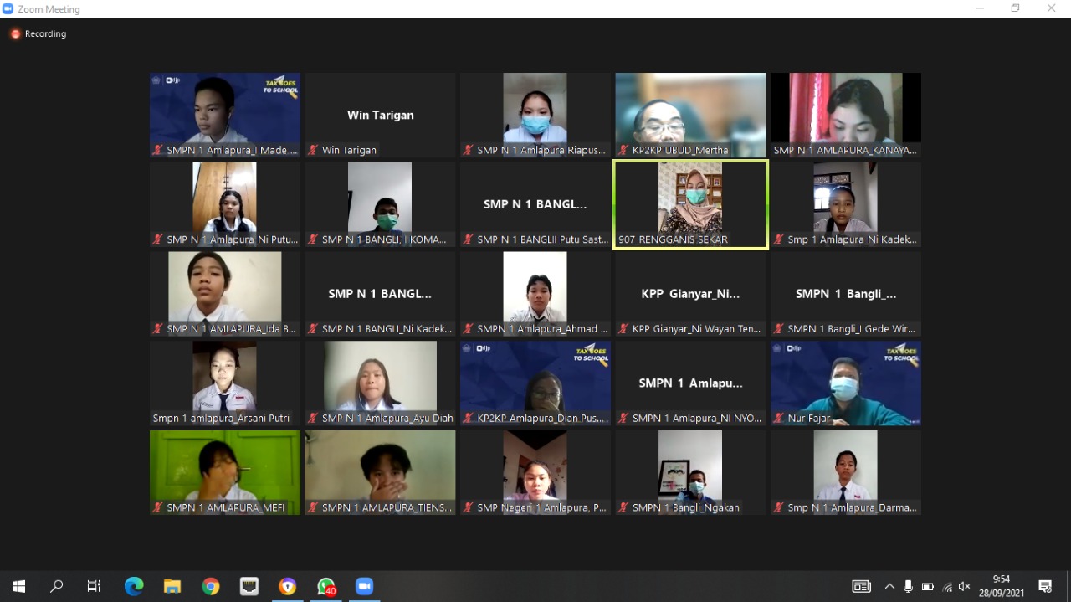Open the notification Action Center

point(1045,586)
